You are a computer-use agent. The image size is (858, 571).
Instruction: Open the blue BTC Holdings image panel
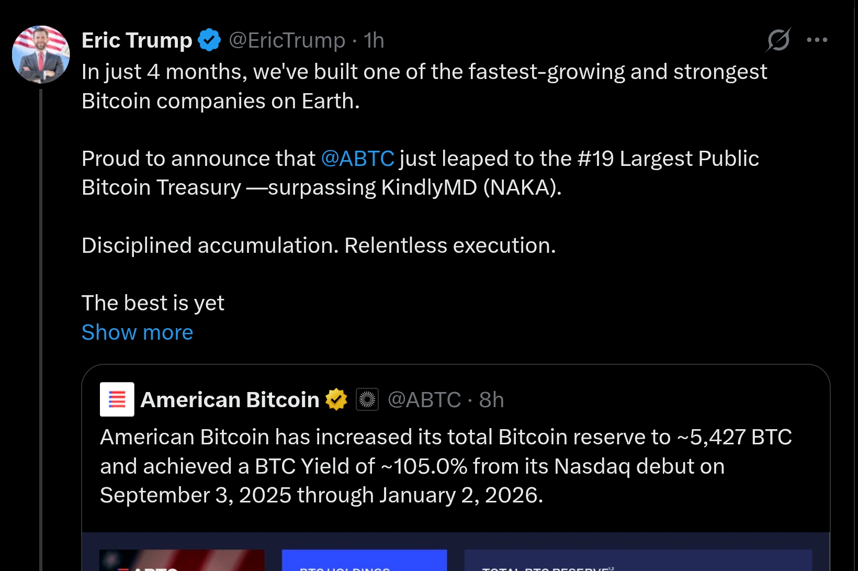(364, 561)
